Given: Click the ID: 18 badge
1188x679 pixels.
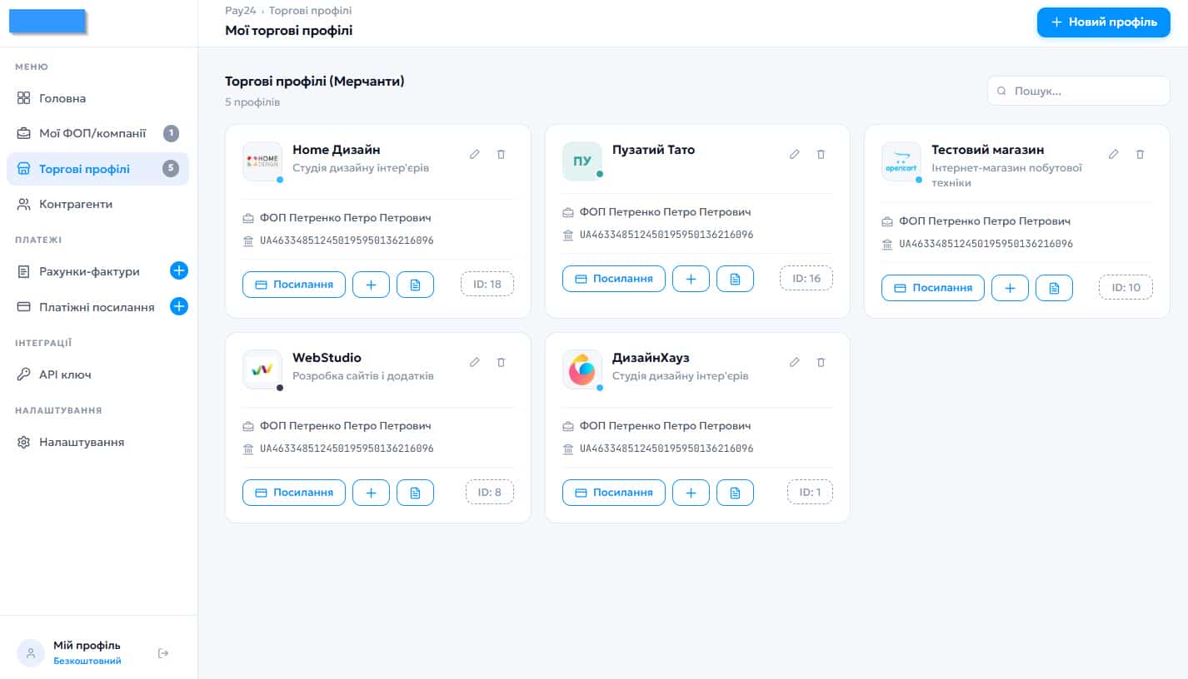Looking at the screenshot, I should [x=487, y=285].
